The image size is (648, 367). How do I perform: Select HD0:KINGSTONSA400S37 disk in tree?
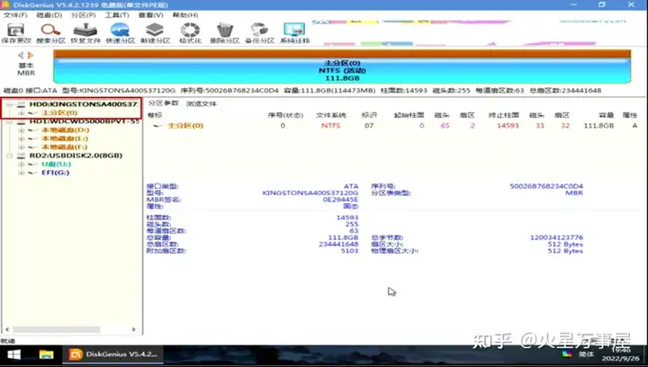(84, 104)
